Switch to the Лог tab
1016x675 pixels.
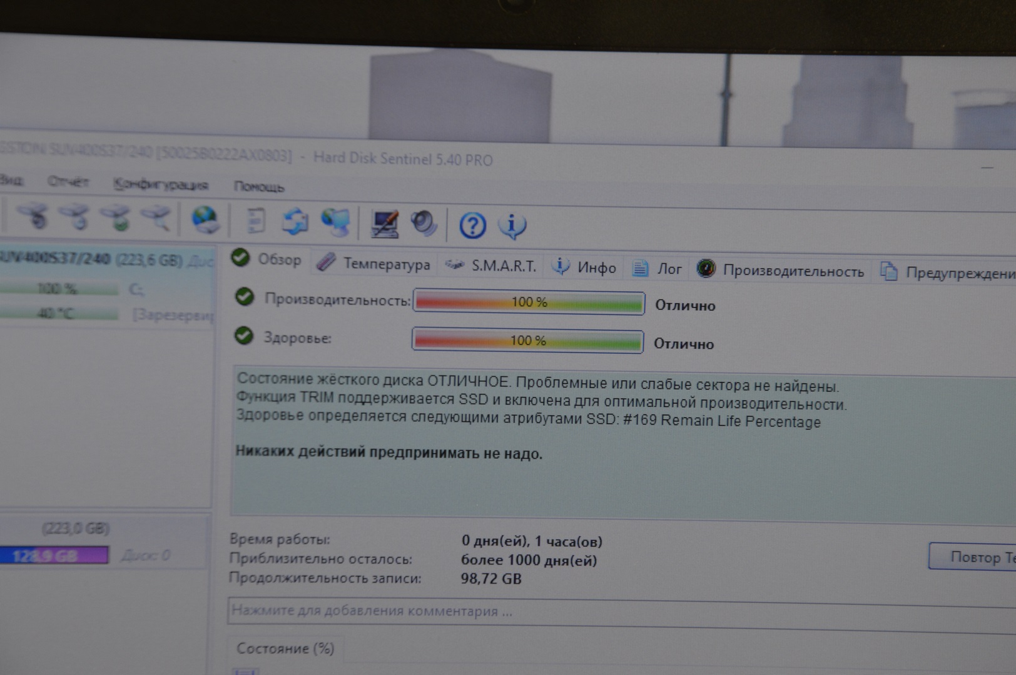click(657, 269)
